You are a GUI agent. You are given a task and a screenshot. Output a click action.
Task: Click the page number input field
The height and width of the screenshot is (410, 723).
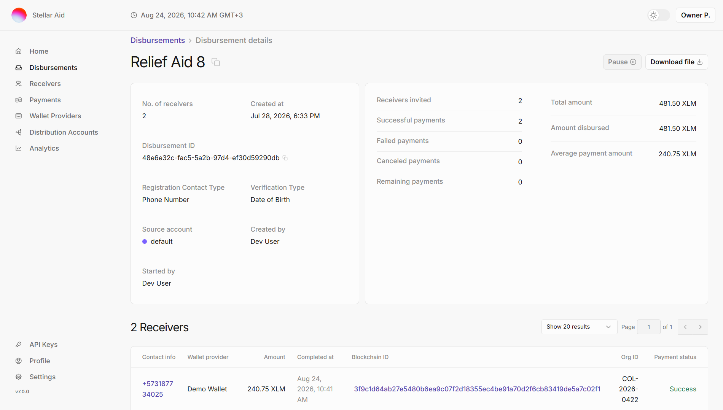coord(649,327)
